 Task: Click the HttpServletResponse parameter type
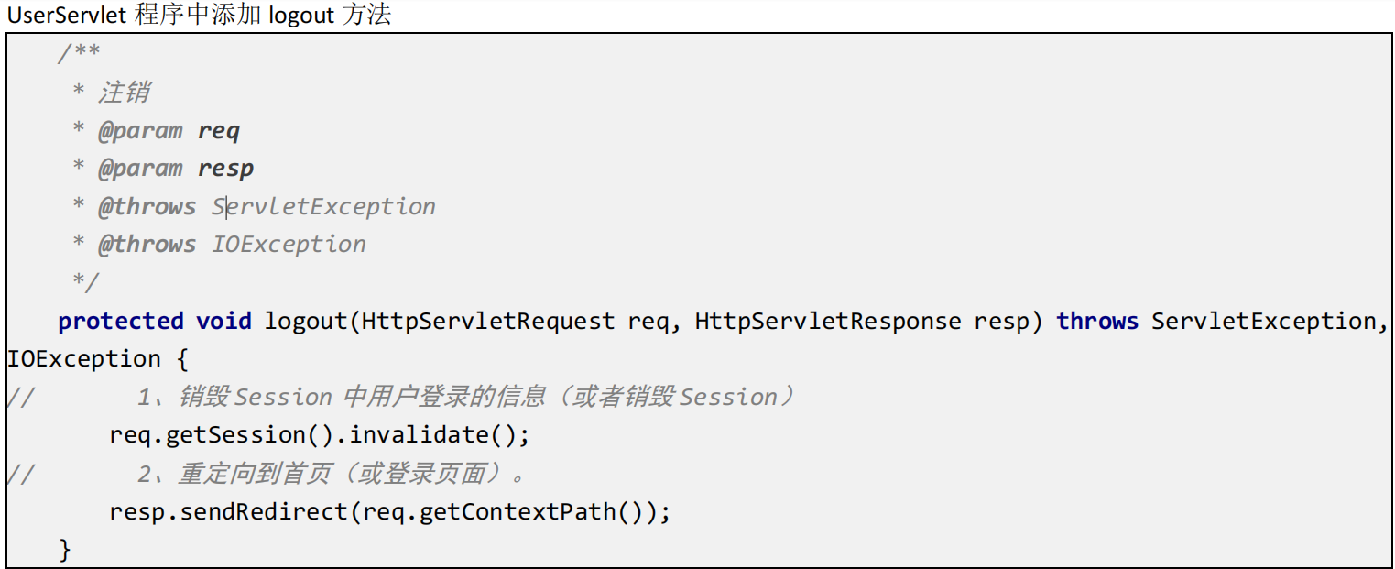(x=828, y=322)
